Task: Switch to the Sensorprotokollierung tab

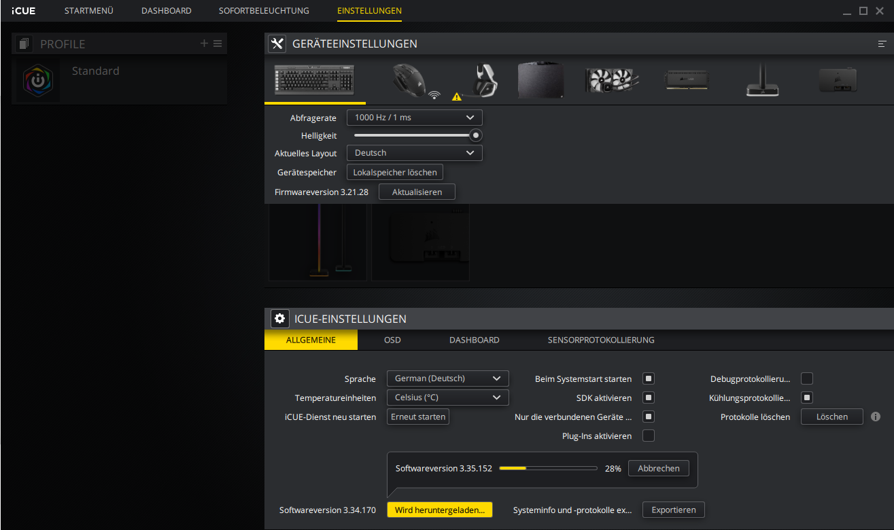Action: click(601, 340)
